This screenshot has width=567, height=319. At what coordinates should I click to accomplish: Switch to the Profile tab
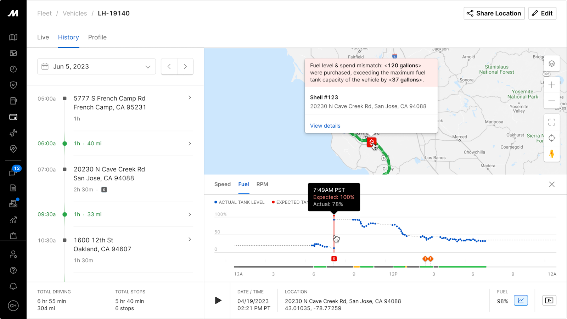pyautogui.click(x=97, y=37)
